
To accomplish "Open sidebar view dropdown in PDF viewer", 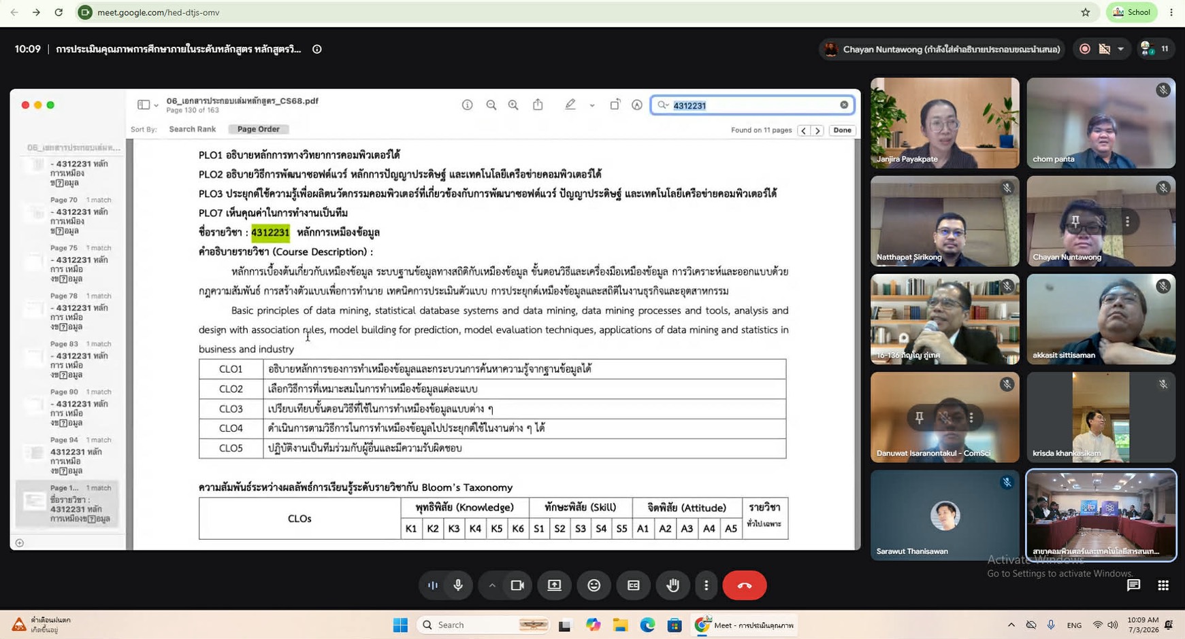I will (x=157, y=105).
